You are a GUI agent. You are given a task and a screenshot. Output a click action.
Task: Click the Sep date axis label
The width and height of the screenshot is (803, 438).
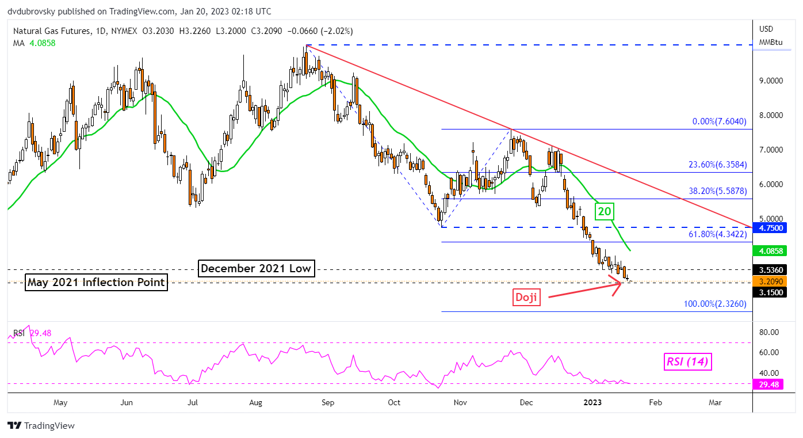[328, 403]
